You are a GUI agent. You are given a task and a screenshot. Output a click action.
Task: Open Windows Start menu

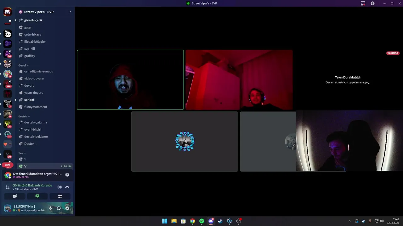pyautogui.click(x=165, y=221)
